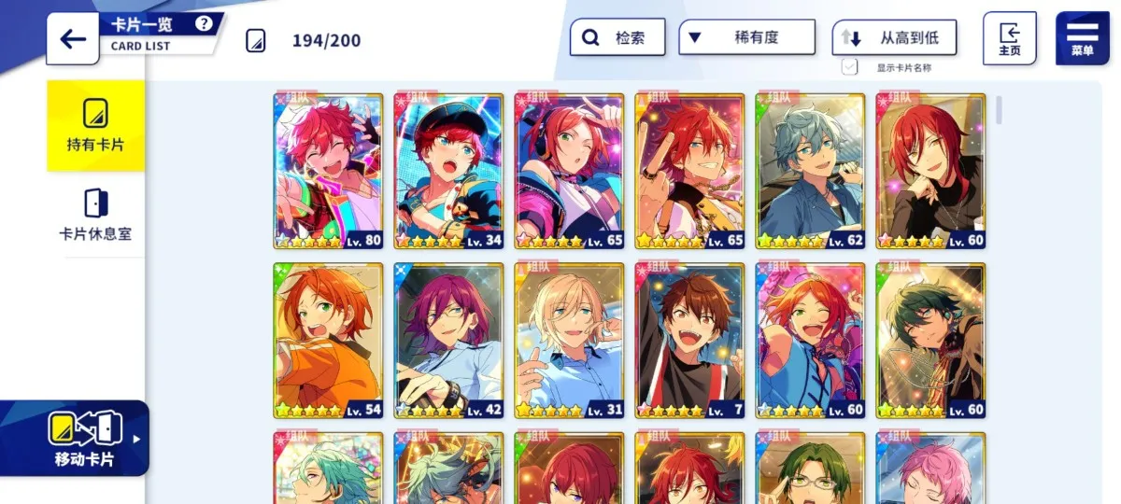Click the card count icon beside 194/200

click(x=256, y=40)
